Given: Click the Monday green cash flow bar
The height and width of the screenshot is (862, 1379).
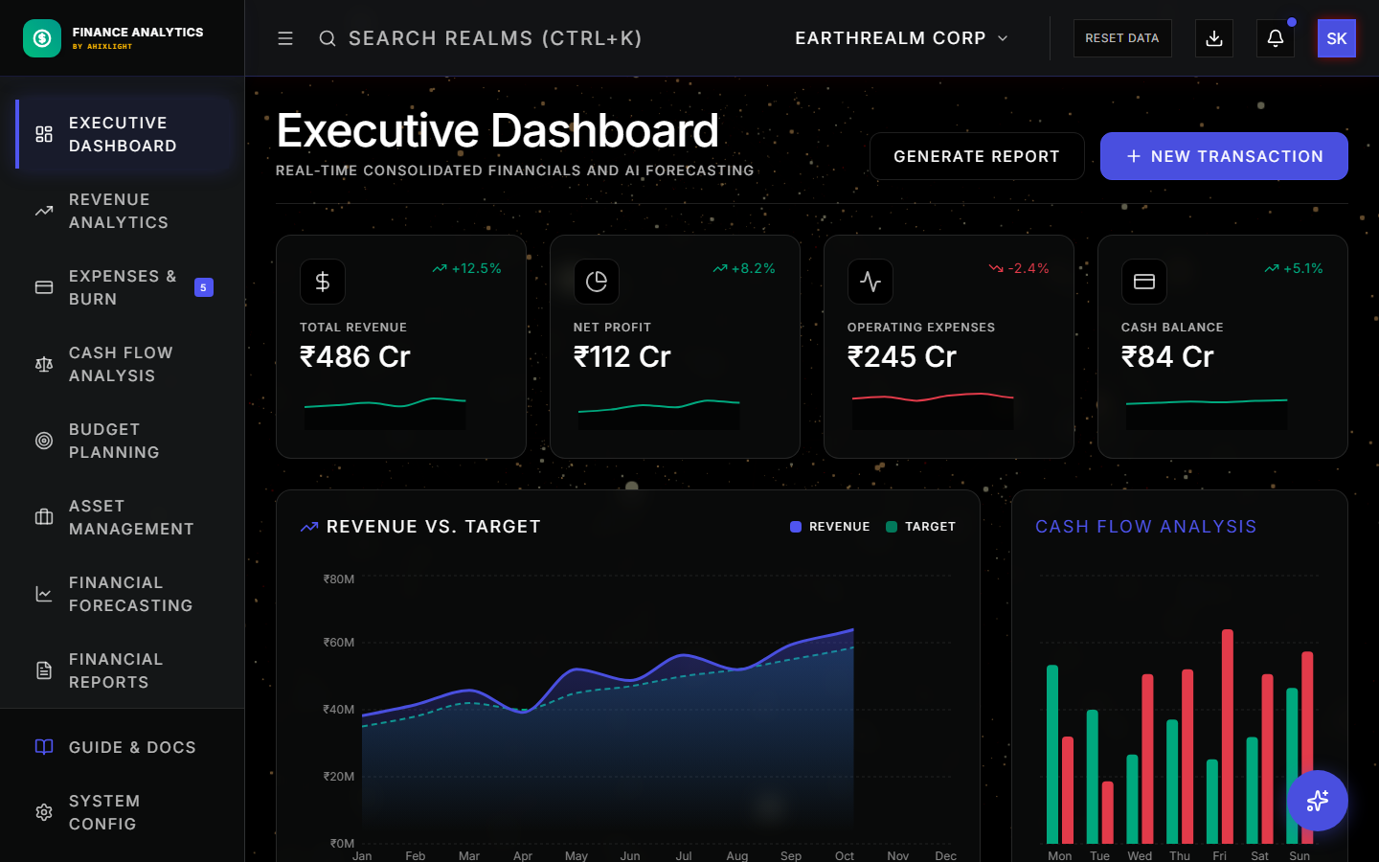Looking at the screenshot, I should (1052, 754).
